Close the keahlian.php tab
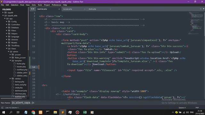 click(59, 9)
